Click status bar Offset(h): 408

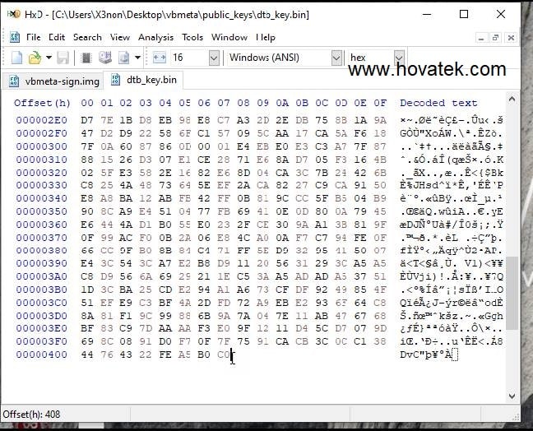(31, 415)
